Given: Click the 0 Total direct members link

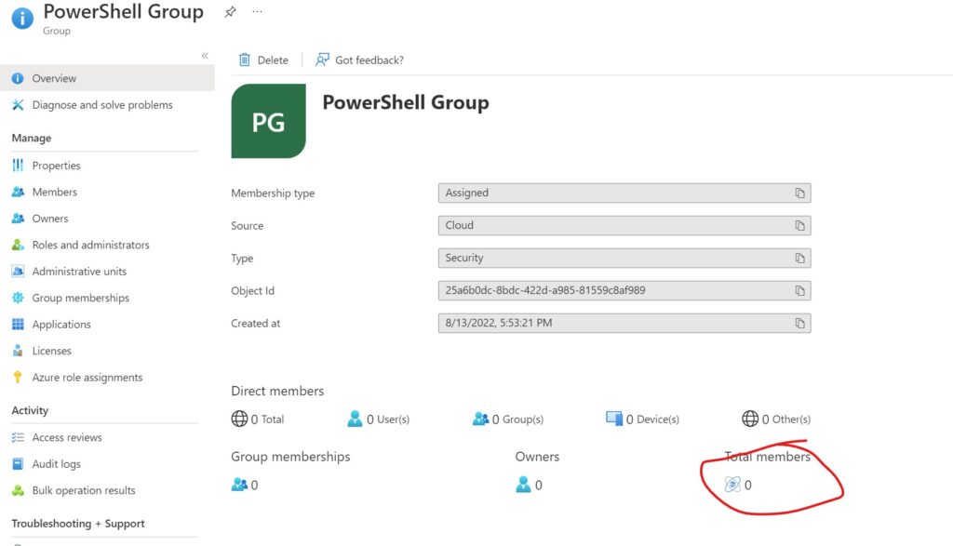Looking at the screenshot, I should (258, 419).
